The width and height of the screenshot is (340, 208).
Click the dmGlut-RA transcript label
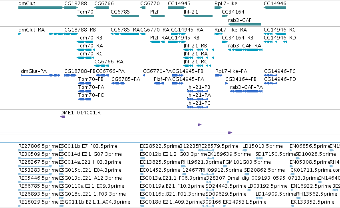coord(32,29)
